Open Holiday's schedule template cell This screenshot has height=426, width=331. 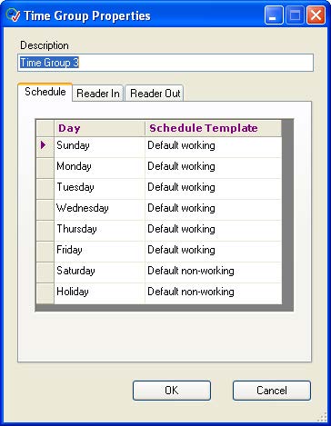pos(213,293)
